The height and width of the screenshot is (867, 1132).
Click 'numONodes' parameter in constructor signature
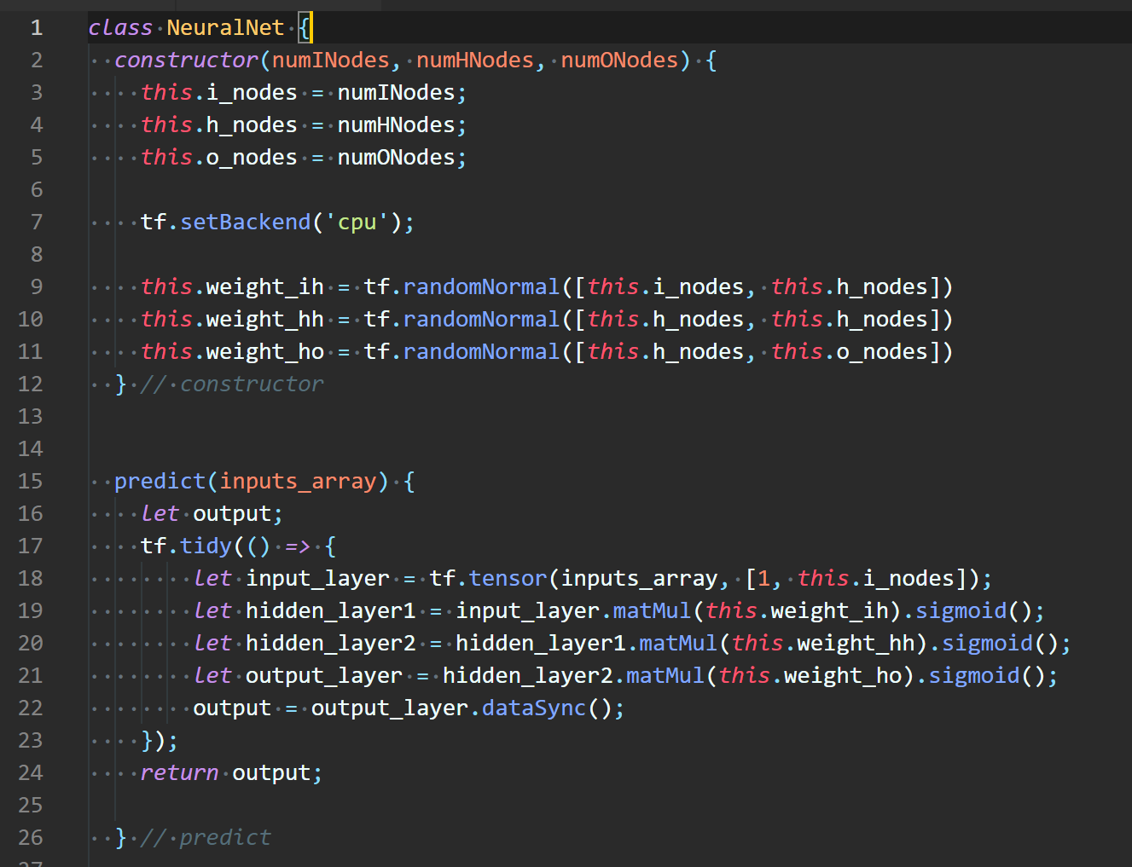[619, 60]
